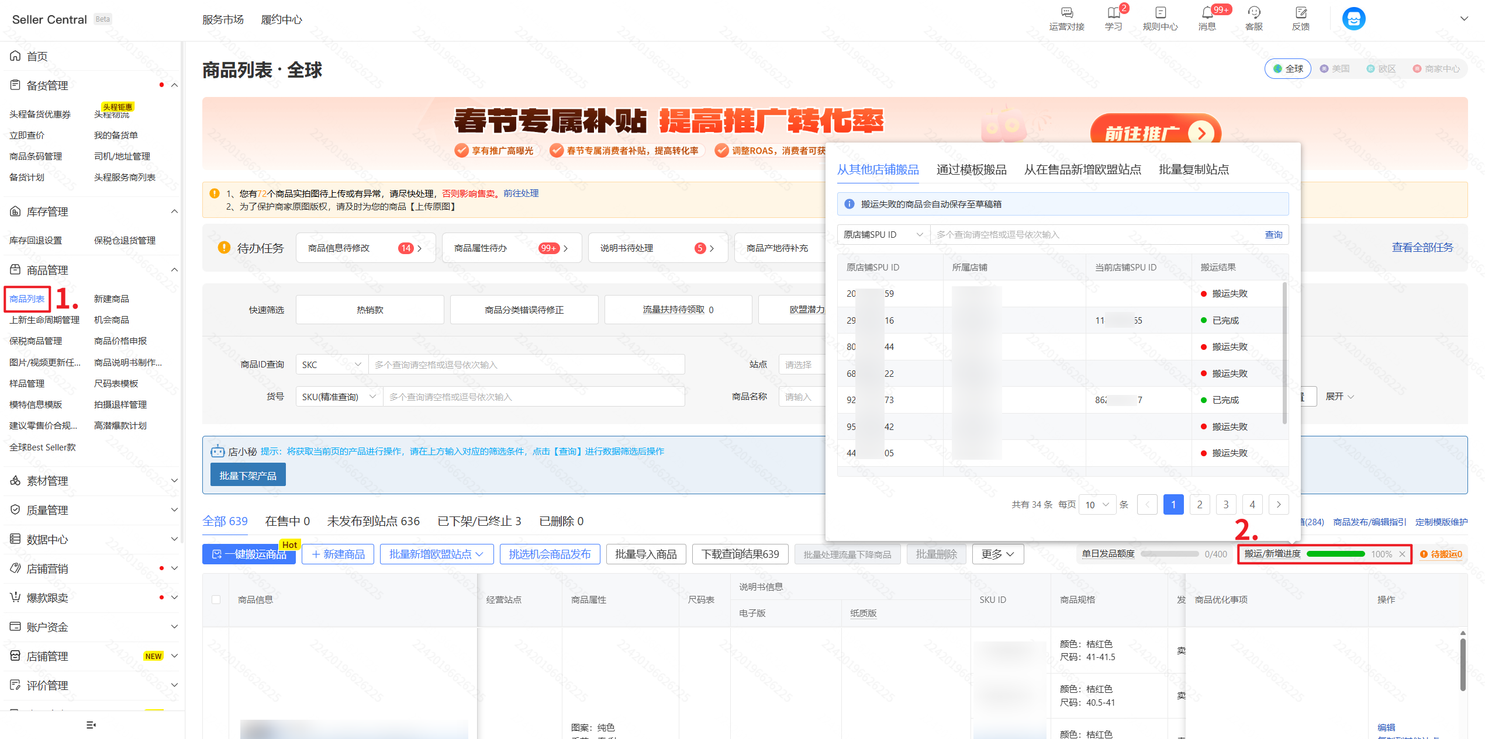Viewport: 1485px width, 739px height.
Task: Click the 查看全部任务 link
Action: [1422, 248]
